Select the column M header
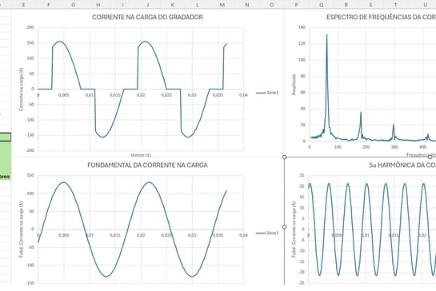 coord(222,5)
